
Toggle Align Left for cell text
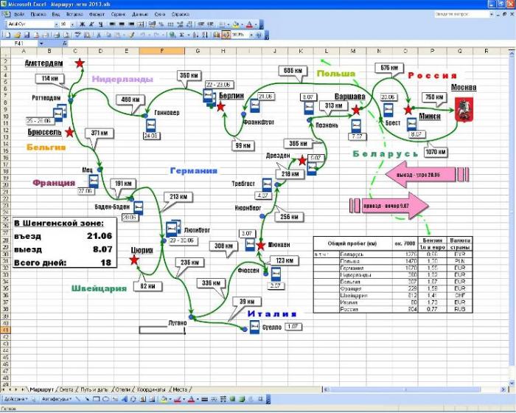coord(111,24)
